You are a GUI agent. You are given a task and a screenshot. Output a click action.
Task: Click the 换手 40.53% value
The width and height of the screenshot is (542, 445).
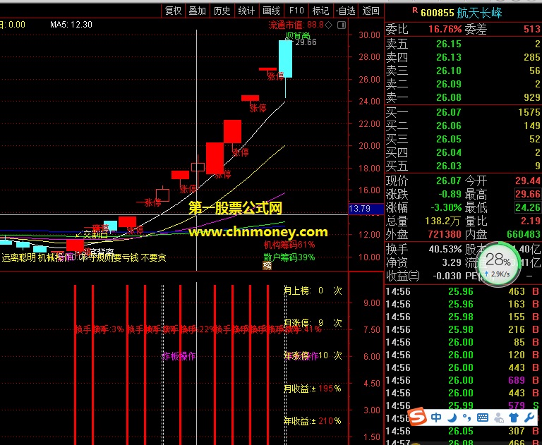click(445, 249)
